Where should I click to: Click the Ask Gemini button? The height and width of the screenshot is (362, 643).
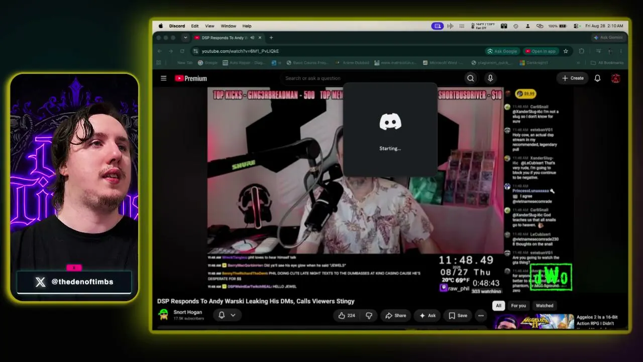click(x=608, y=38)
